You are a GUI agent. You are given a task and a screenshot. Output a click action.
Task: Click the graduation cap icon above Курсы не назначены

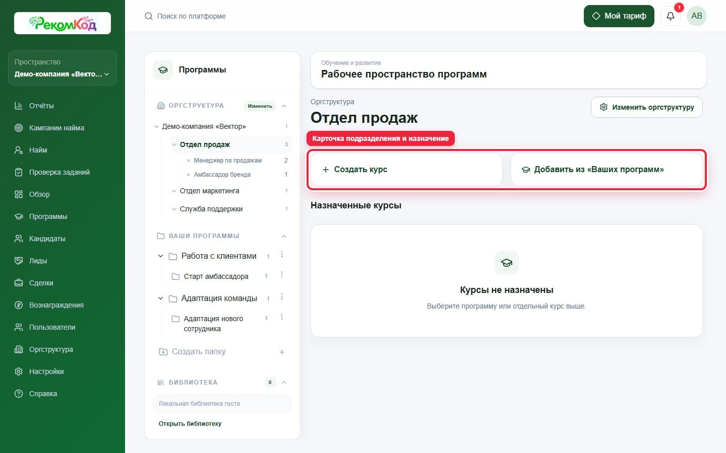507,263
